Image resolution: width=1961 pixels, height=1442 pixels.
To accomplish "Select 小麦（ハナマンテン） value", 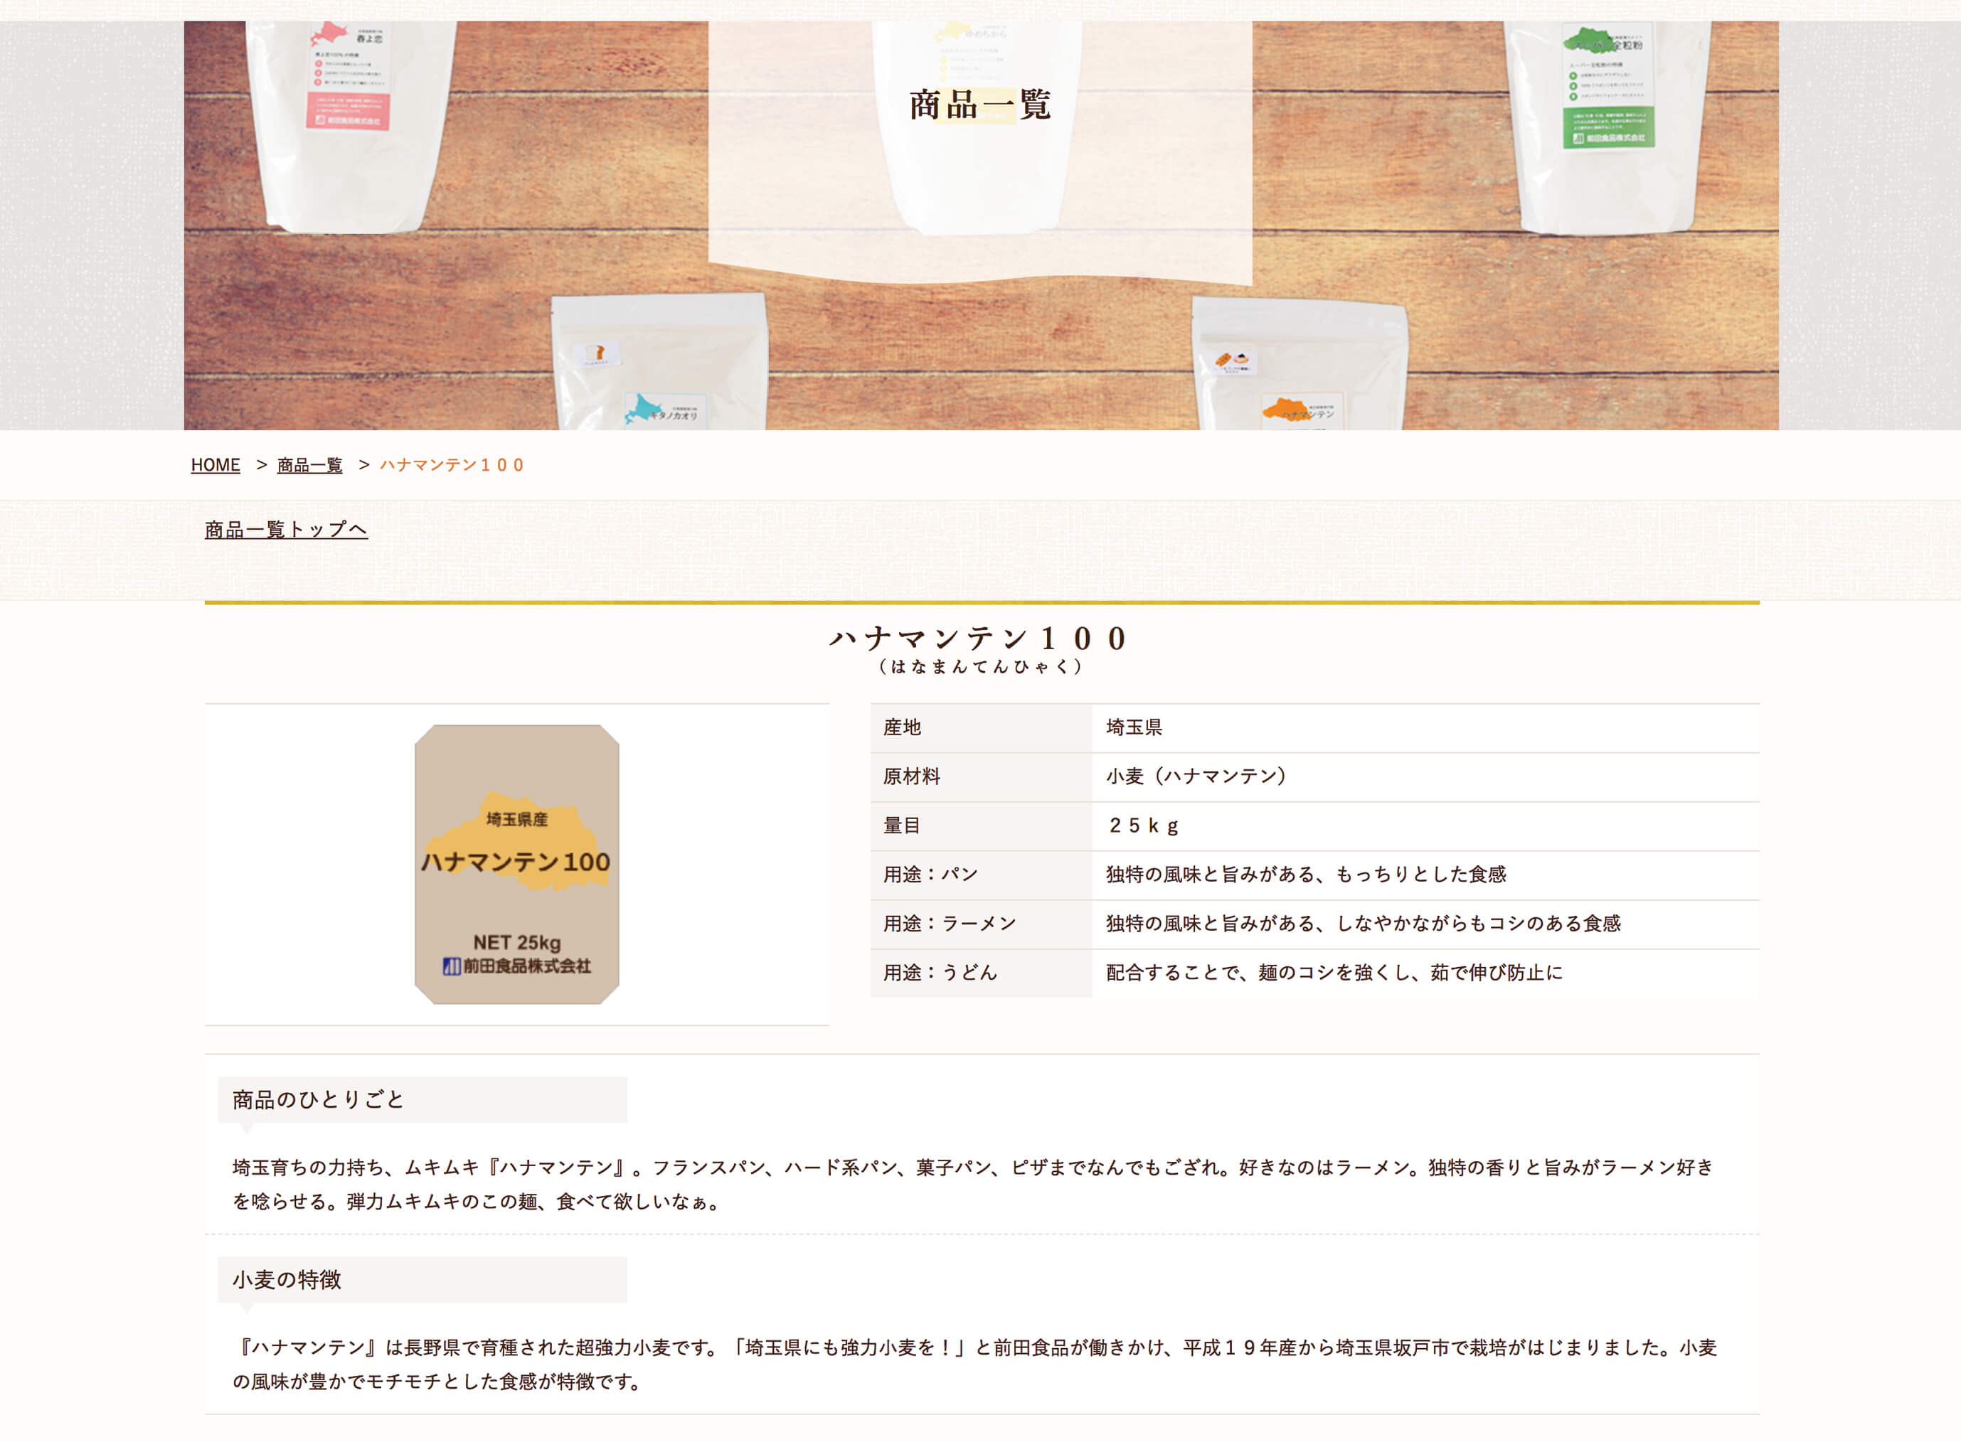I will (1425, 777).
